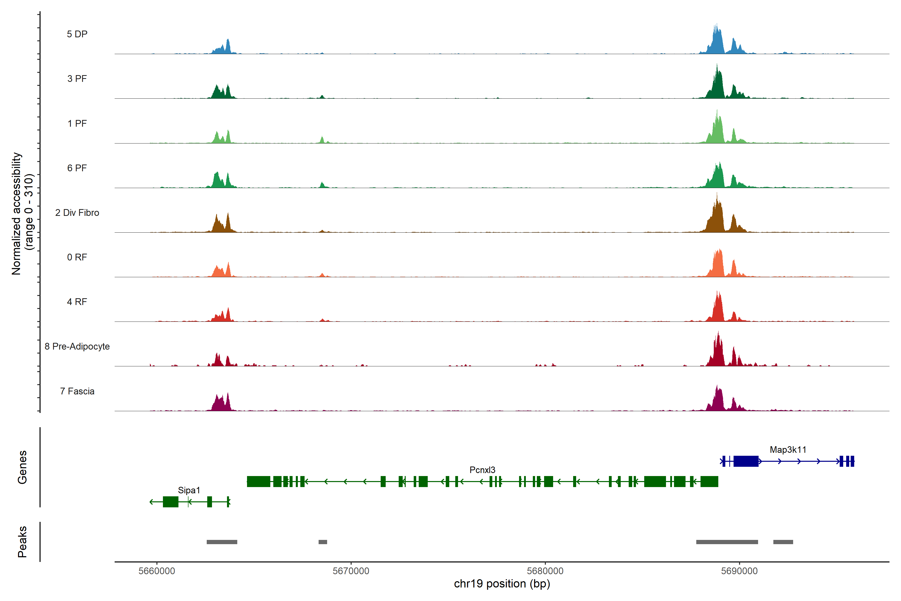Click the Genes panel label
Image resolution: width=901 pixels, height=601 pixels.
22,467
